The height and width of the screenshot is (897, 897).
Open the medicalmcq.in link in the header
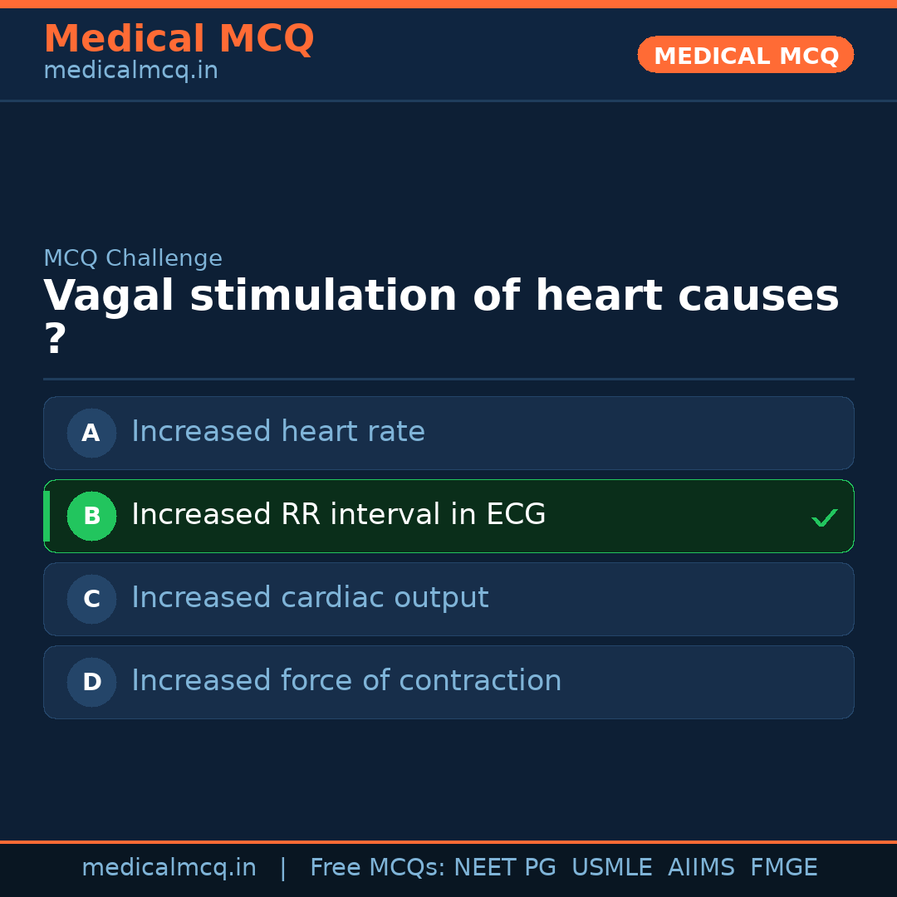point(130,70)
